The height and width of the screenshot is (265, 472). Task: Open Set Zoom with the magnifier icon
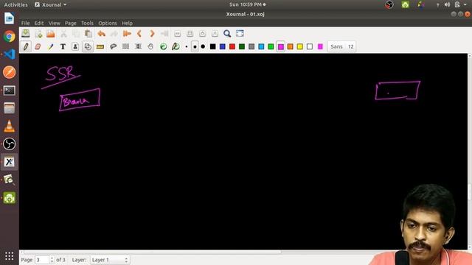click(227, 34)
